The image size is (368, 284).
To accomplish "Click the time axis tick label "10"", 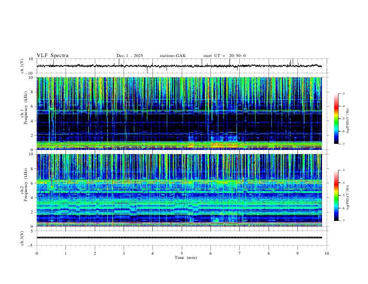I will [x=327, y=253].
